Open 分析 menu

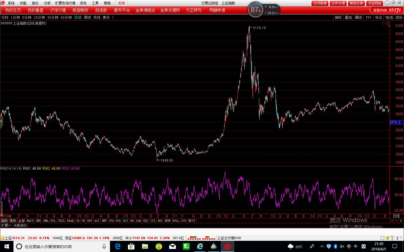47,3
